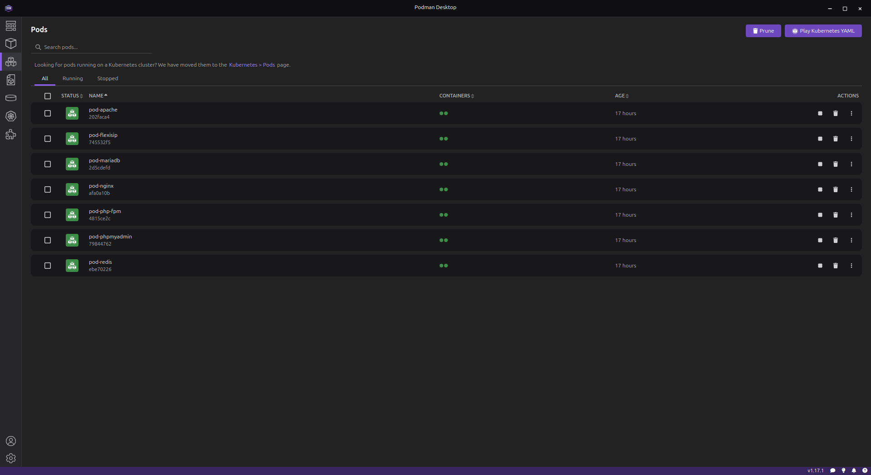
Task: Follow the Kubernetes > Pods link
Action: pyautogui.click(x=252, y=65)
